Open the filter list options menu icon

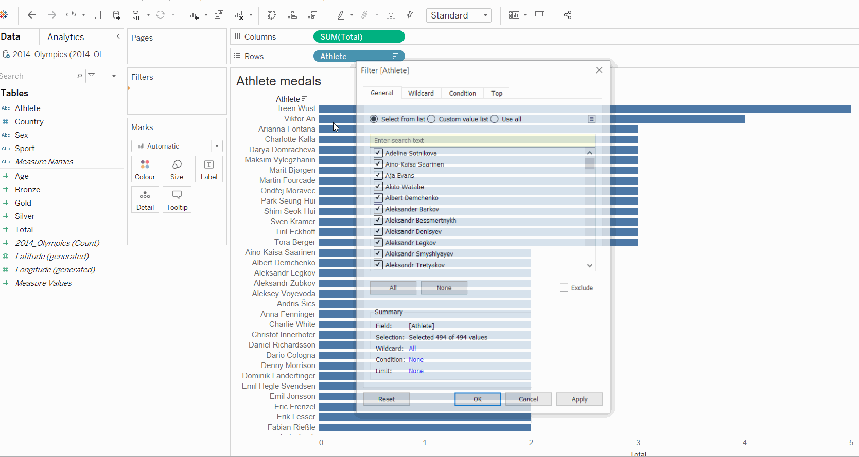click(592, 119)
